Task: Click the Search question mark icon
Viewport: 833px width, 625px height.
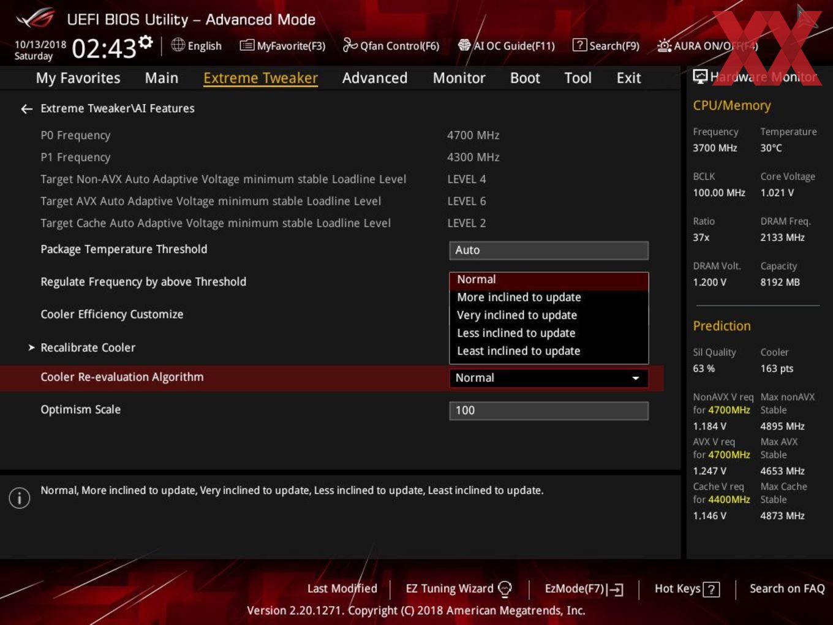Action: 579,45
